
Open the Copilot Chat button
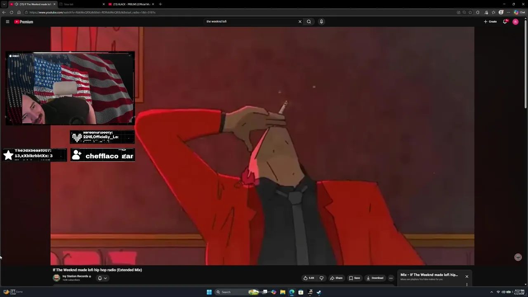(x=519, y=12)
